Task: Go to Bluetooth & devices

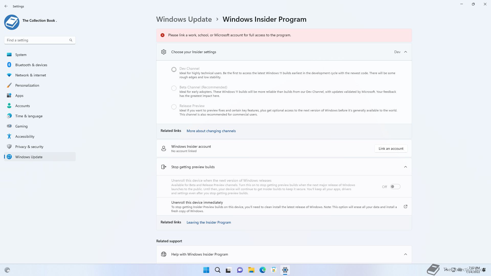Action: click(x=40, y=65)
